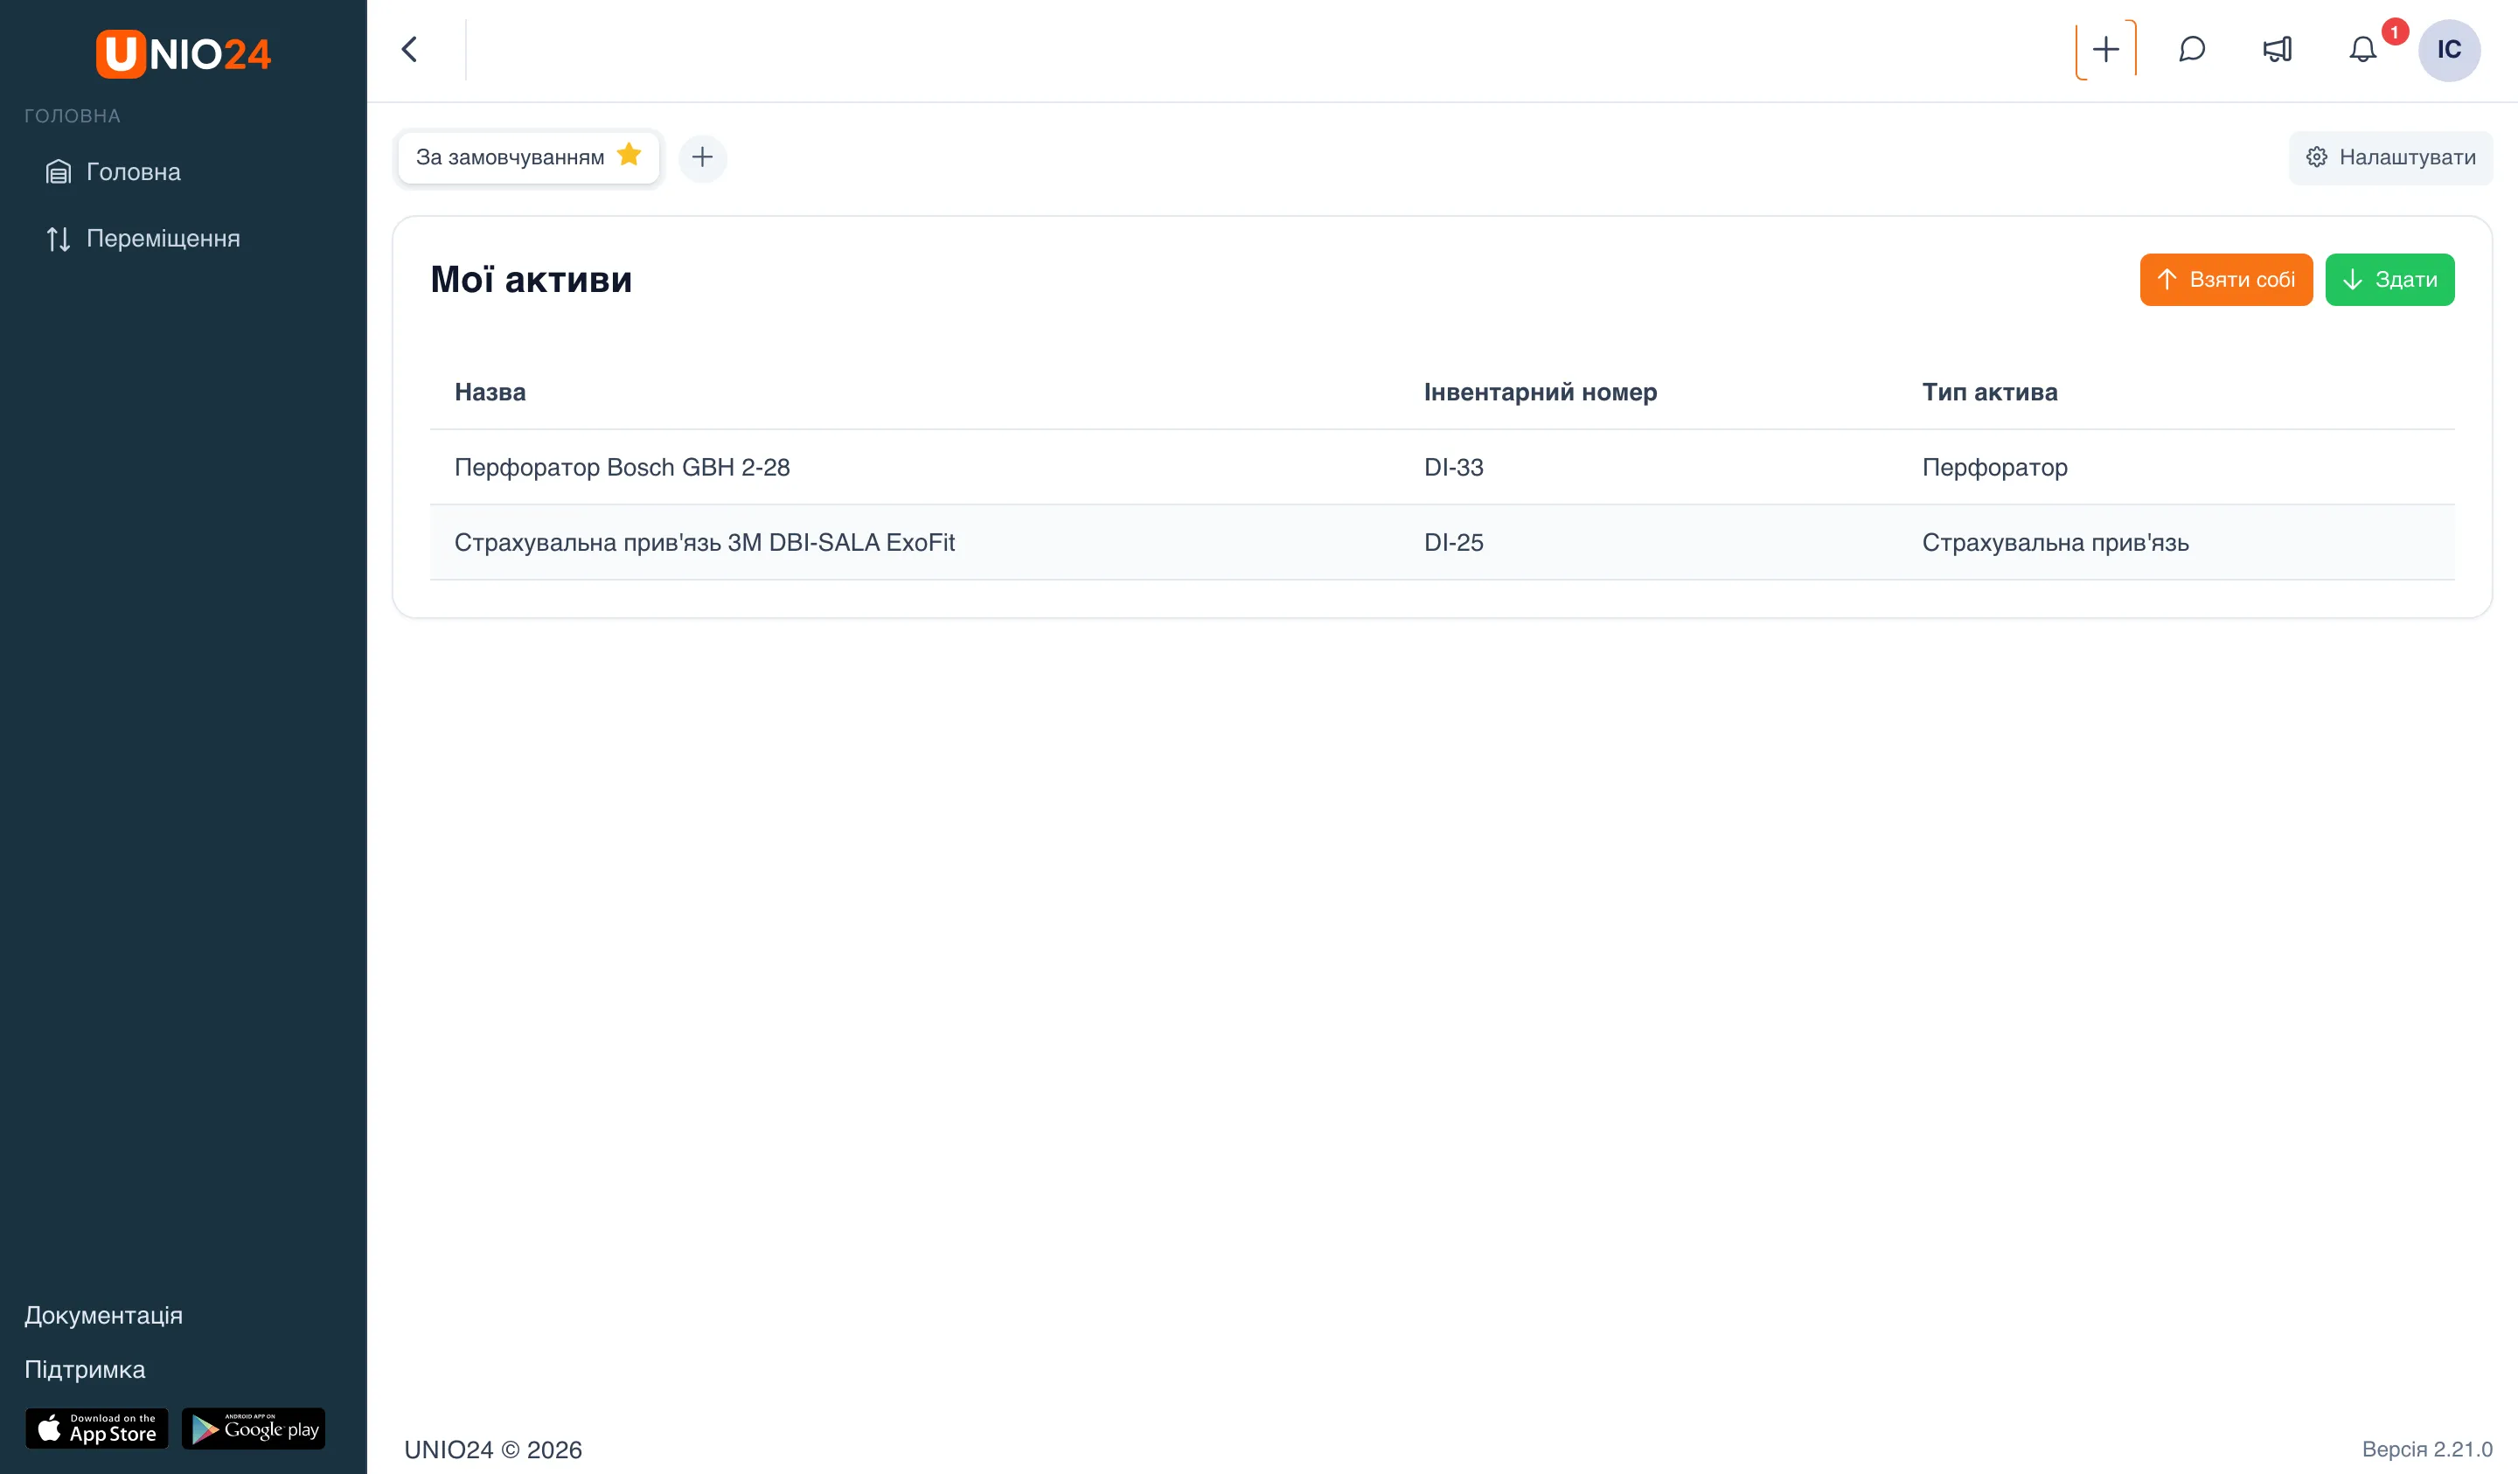The image size is (2518, 1474).
Task: Add a new dashboard tab with plus
Action: click(702, 156)
